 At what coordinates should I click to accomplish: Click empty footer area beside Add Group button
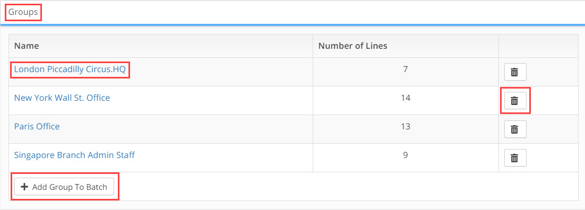[x=347, y=187]
